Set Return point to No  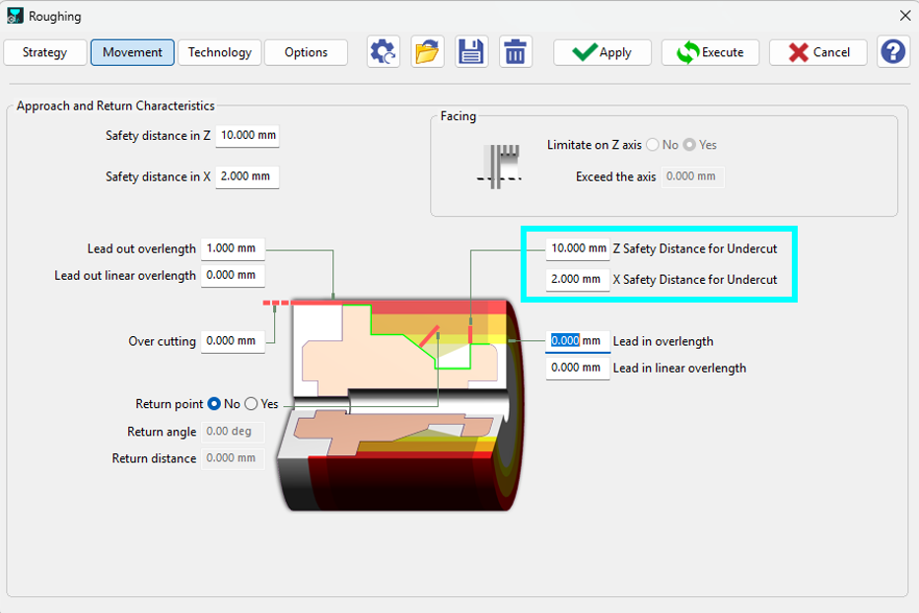pyautogui.click(x=215, y=404)
